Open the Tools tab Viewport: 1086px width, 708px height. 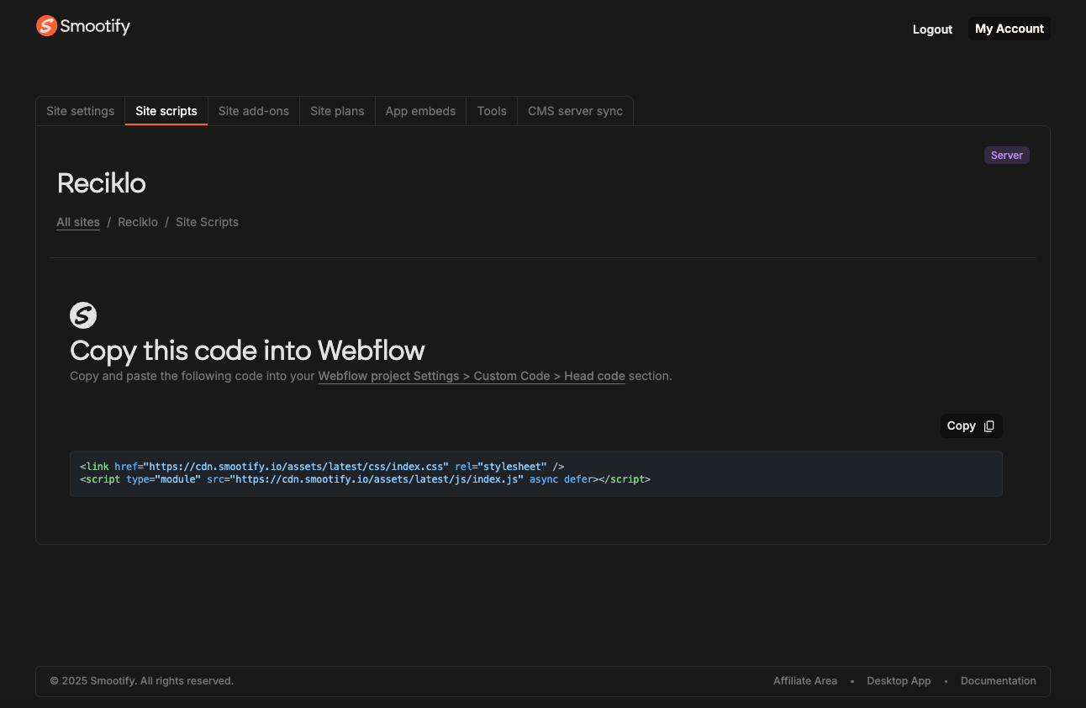coord(491,110)
